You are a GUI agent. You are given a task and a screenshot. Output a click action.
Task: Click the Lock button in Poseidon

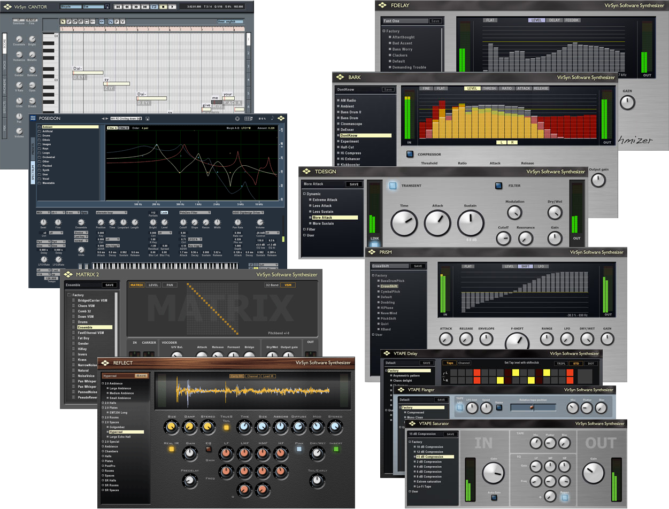click(164, 213)
